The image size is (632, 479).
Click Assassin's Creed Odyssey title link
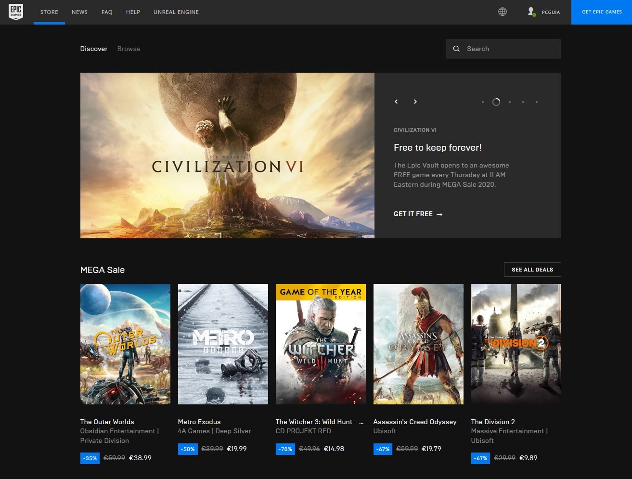(x=415, y=422)
